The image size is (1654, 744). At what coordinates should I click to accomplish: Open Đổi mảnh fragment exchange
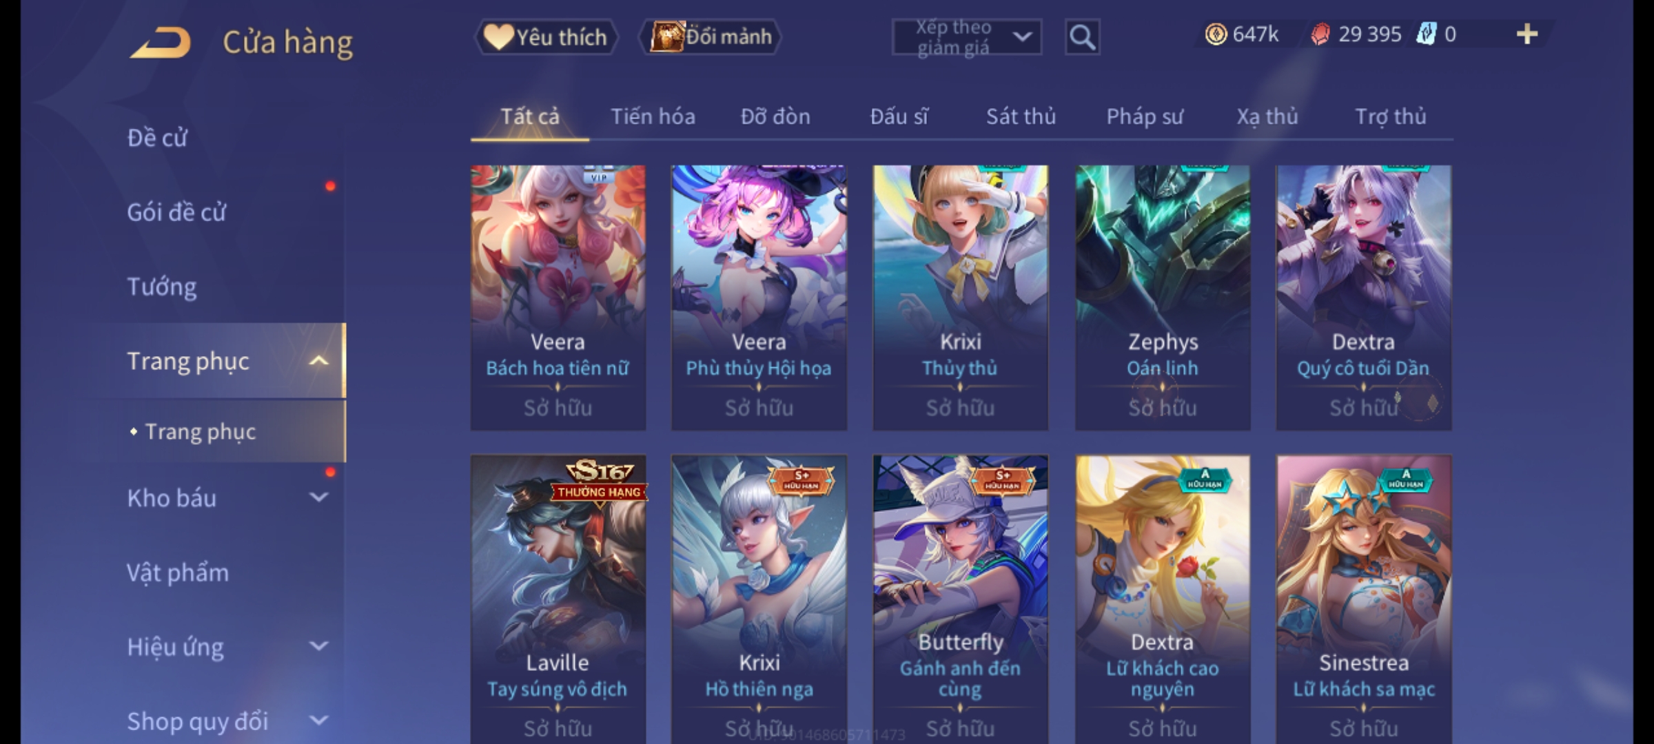711,37
